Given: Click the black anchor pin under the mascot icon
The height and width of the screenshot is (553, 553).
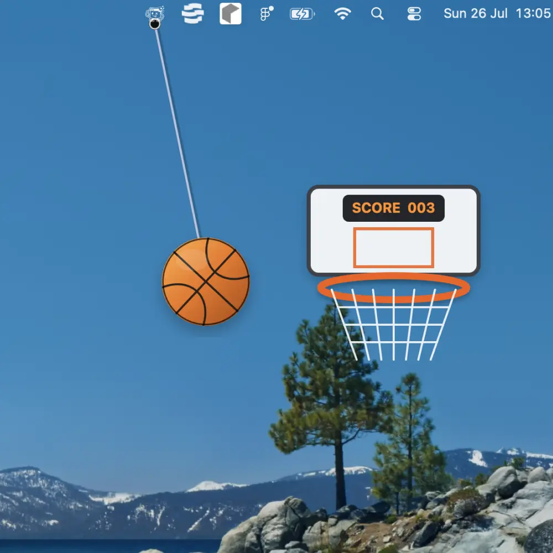Looking at the screenshot, I should (x=155, y=24).
